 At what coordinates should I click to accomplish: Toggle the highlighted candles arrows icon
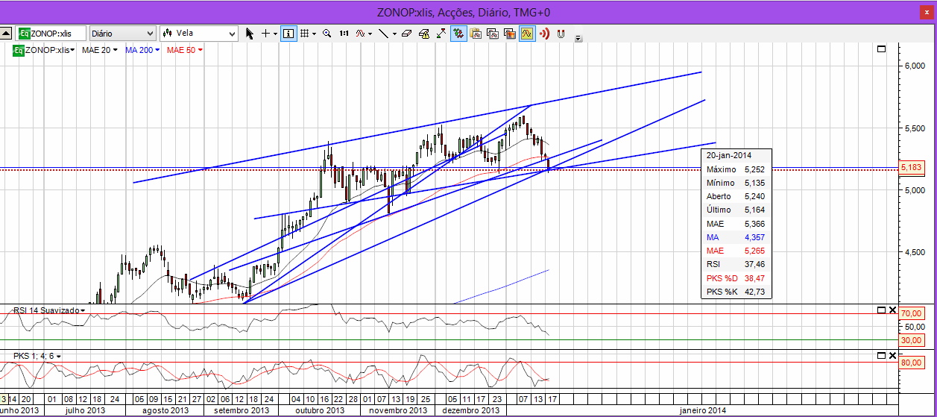458,34
